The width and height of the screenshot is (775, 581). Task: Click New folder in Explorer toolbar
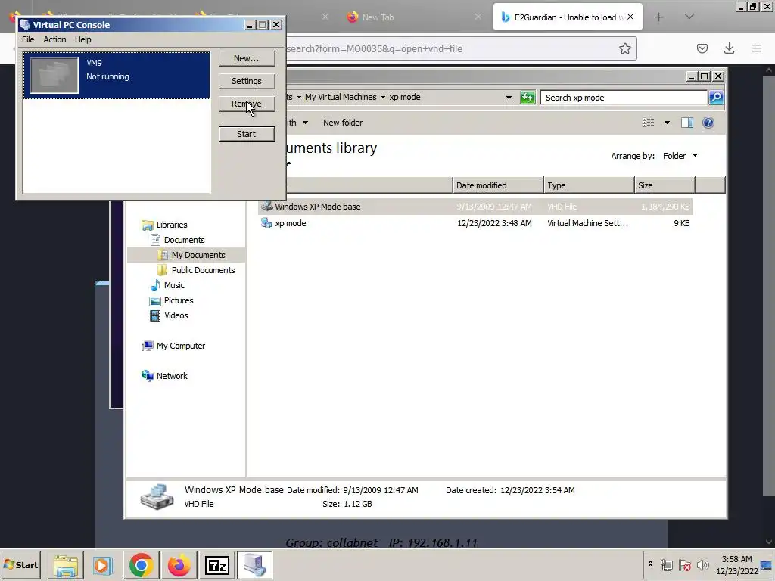click(343, 123)
